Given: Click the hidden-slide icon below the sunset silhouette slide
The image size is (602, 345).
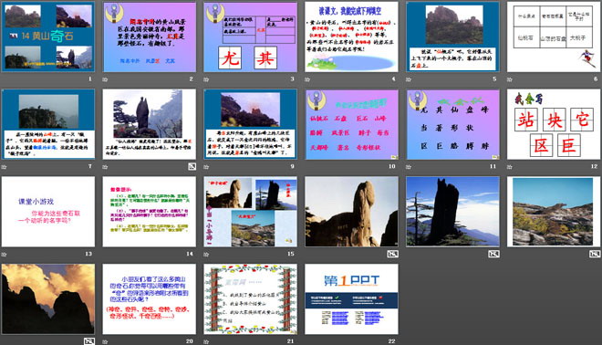Looking at the screenshot, I should [89, 340].
